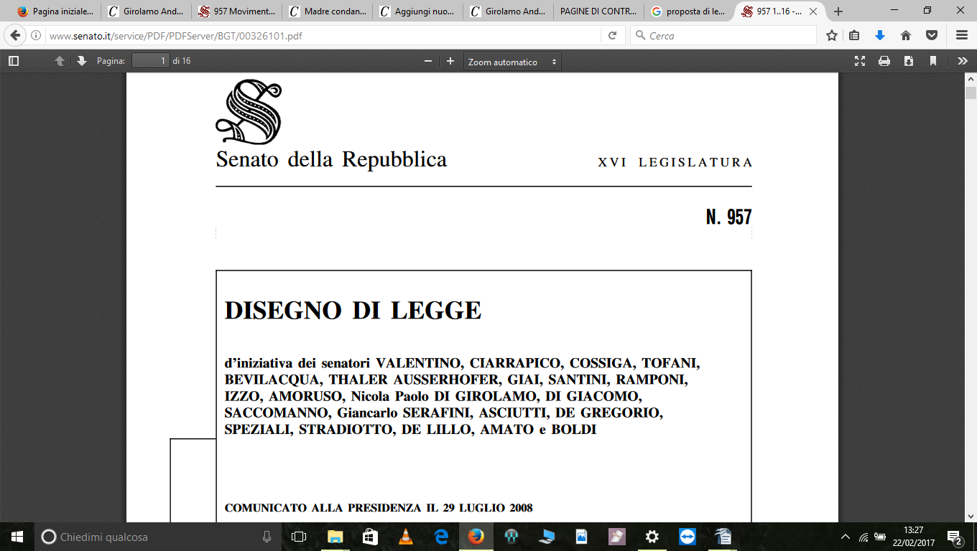Open the Zoom automatico dropdown
This screenshot has width=977, height=551.
(x=512, y=62)
